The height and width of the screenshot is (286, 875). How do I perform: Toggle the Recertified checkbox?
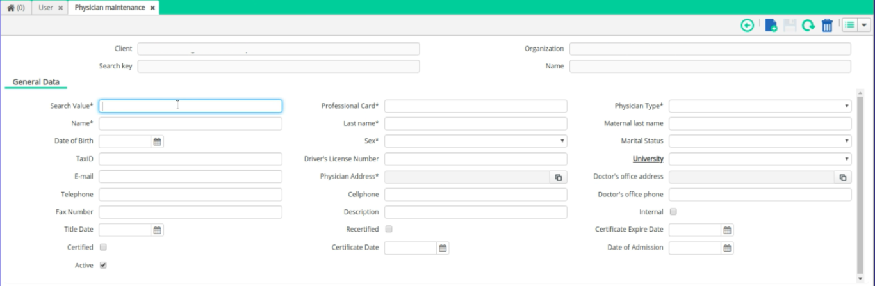[x=389, y=229]
